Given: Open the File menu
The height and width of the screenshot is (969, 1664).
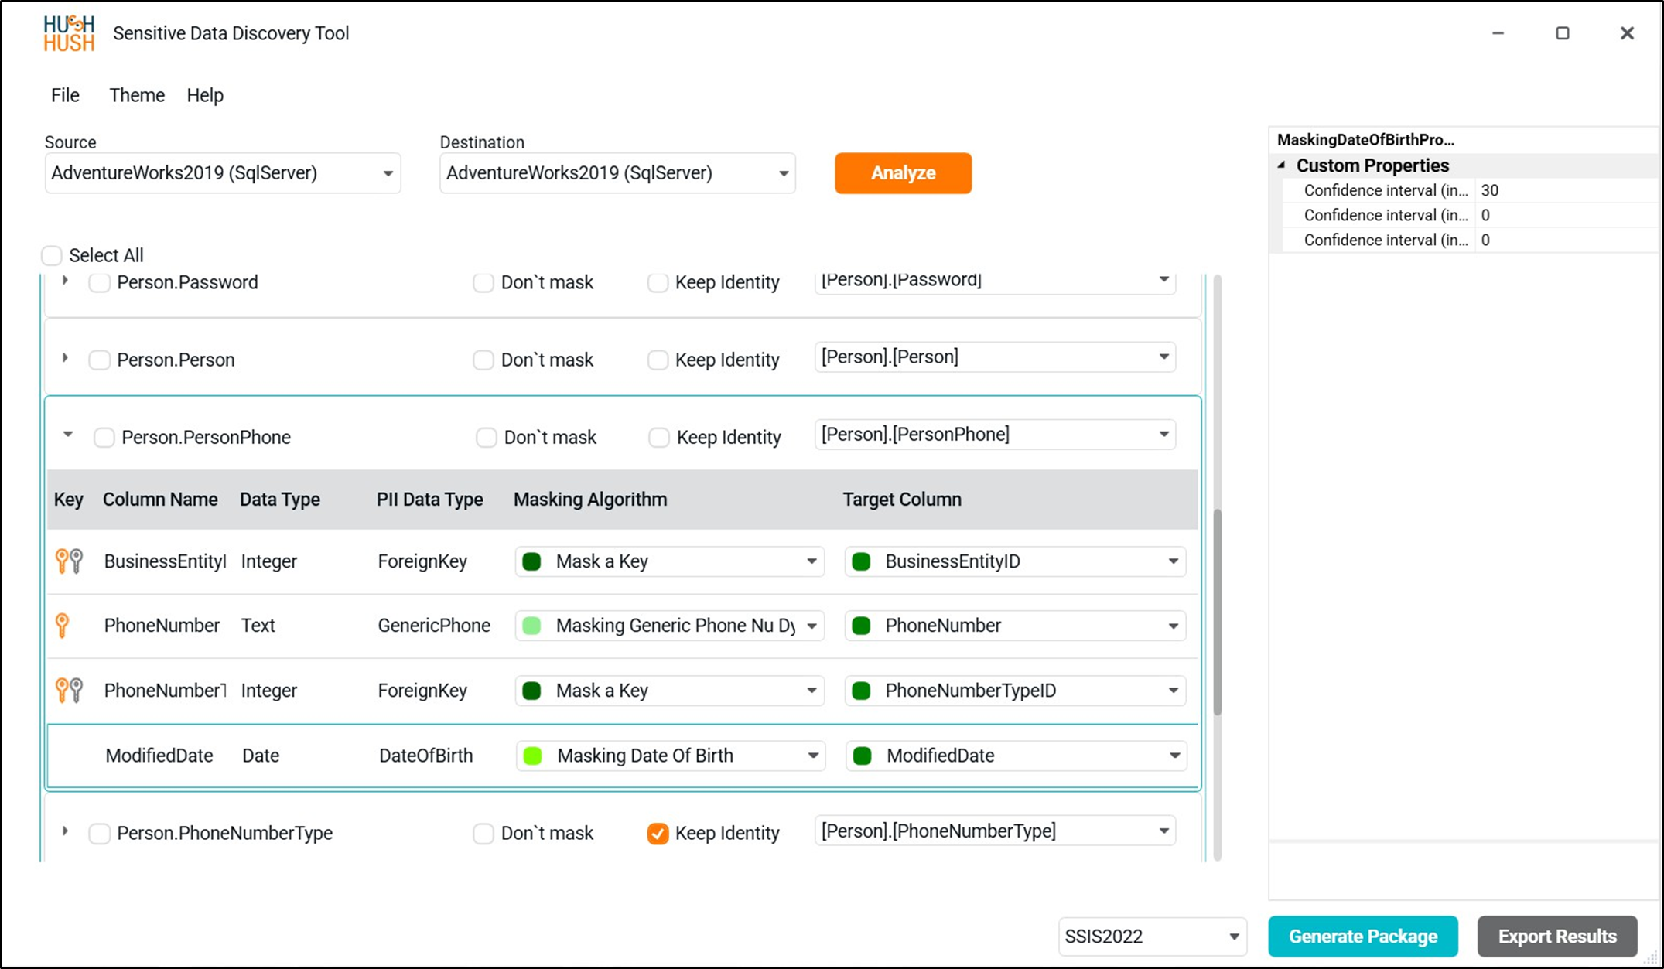Looking at the screenshot, I should 65,95.
